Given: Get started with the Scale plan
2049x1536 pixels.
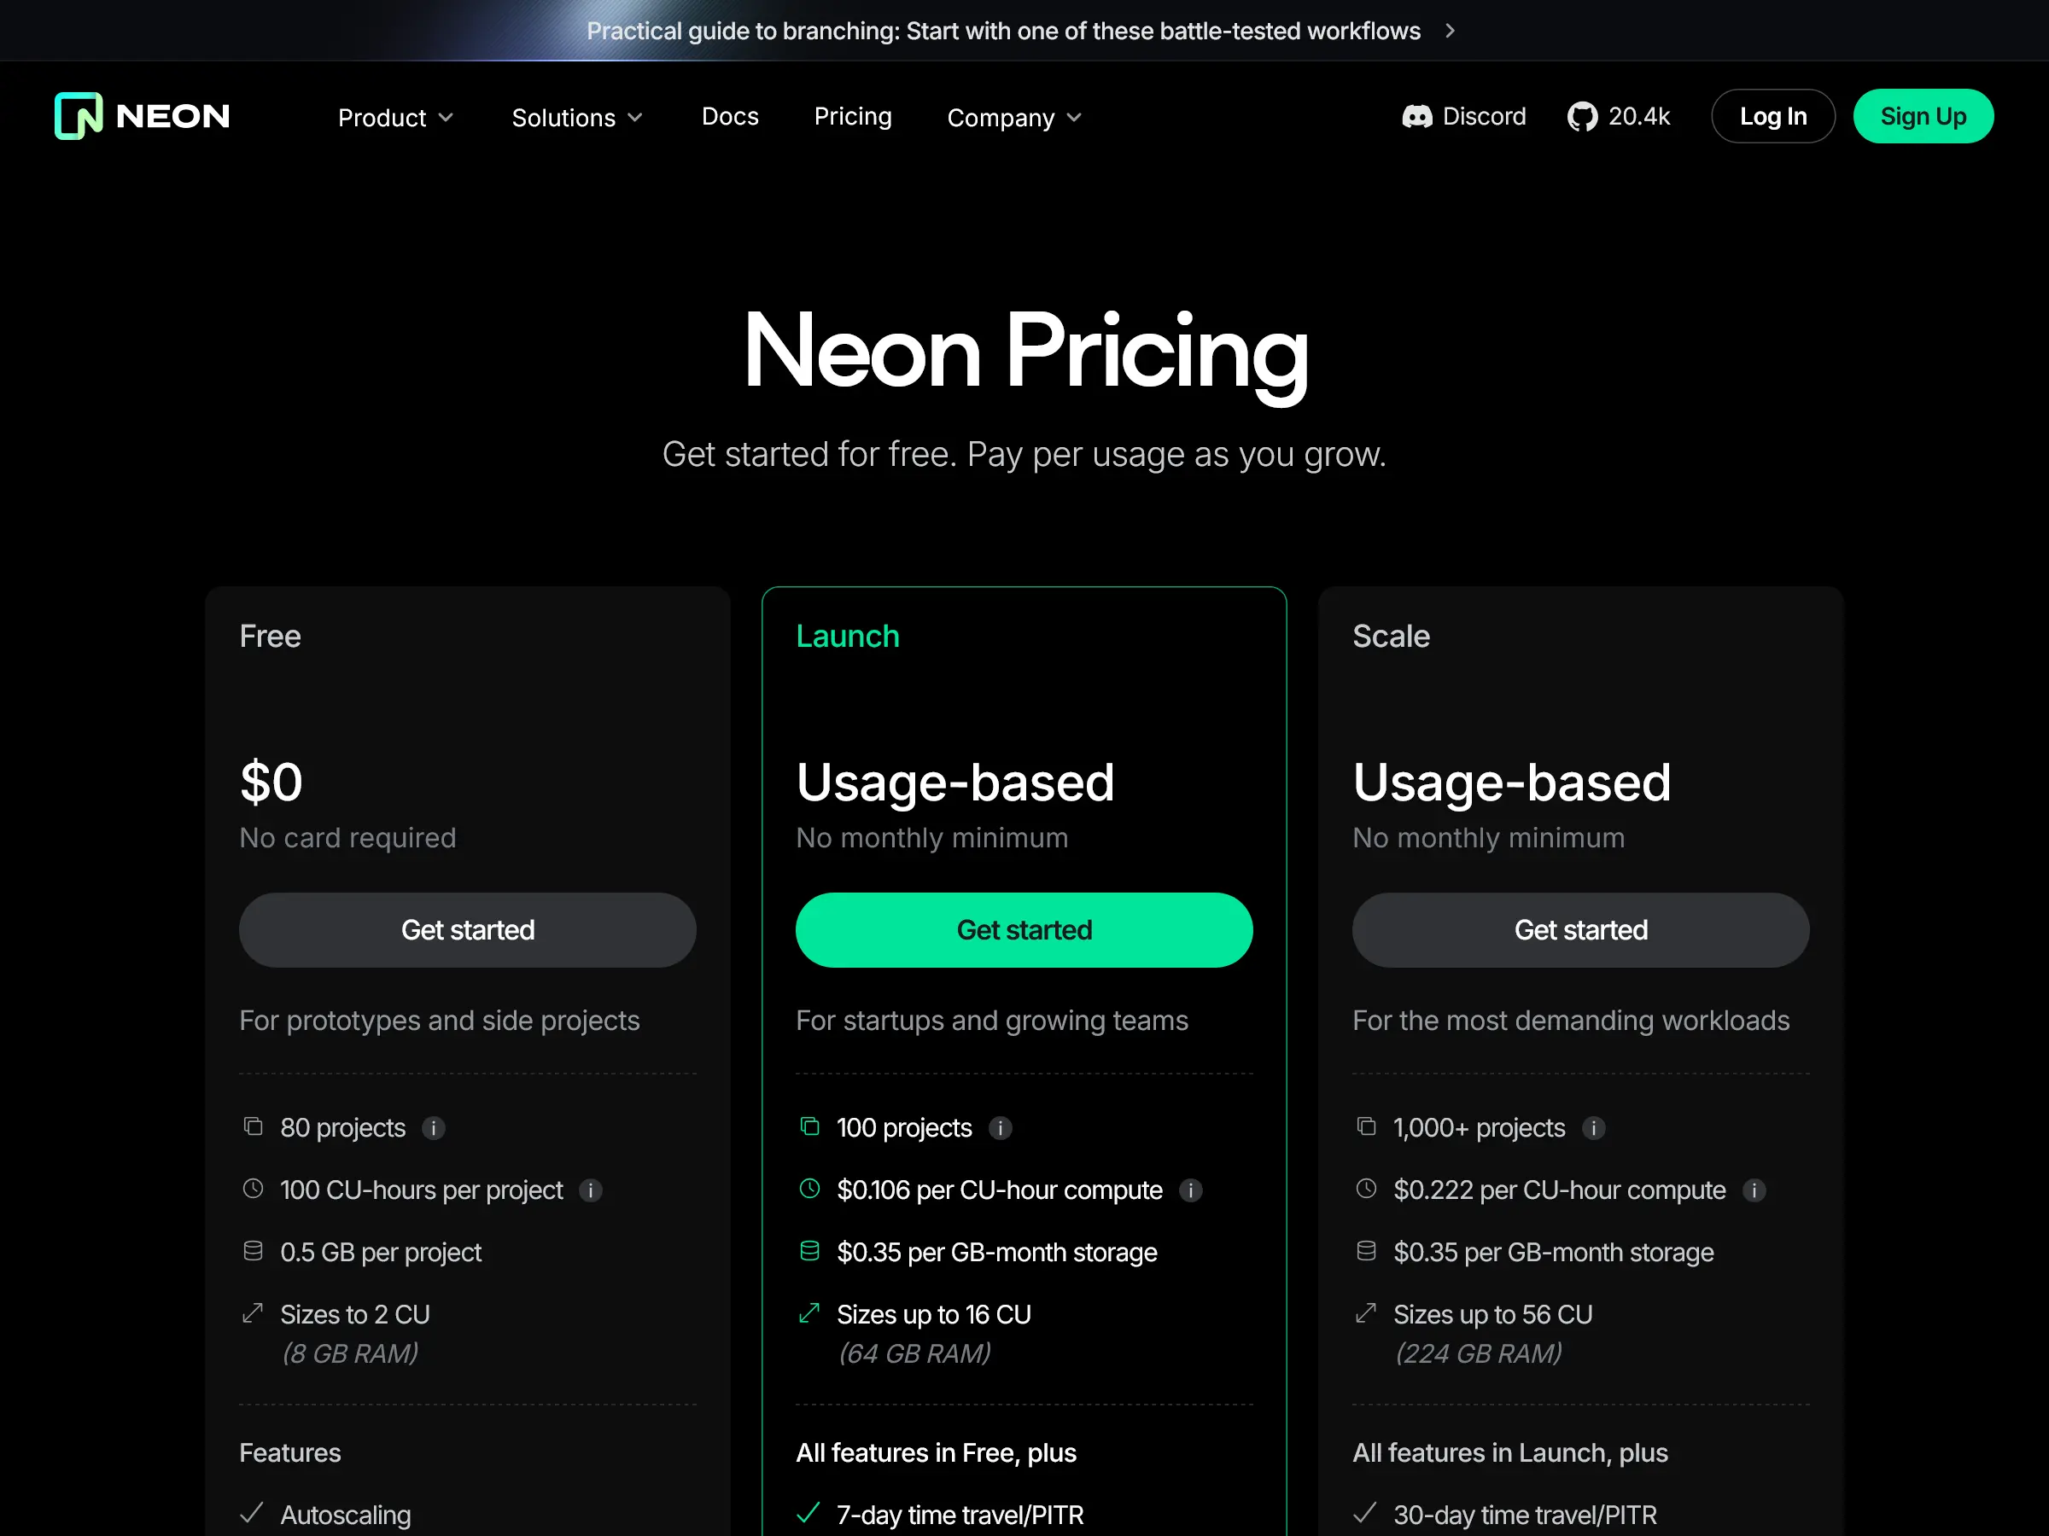Looking at the screenshot, I should [x=1580, y=929].
